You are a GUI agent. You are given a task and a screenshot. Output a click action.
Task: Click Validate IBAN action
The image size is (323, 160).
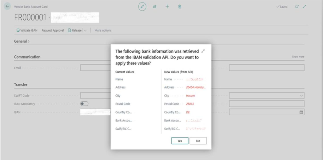point(27,30)
